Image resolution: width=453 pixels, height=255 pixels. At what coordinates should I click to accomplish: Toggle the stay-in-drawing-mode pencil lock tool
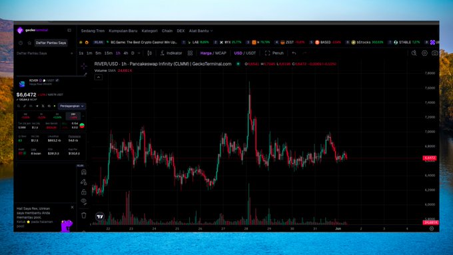84,182
